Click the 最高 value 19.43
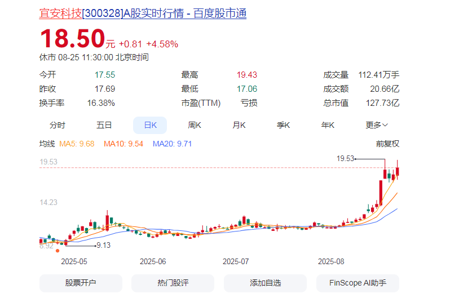 click(247, 75)
